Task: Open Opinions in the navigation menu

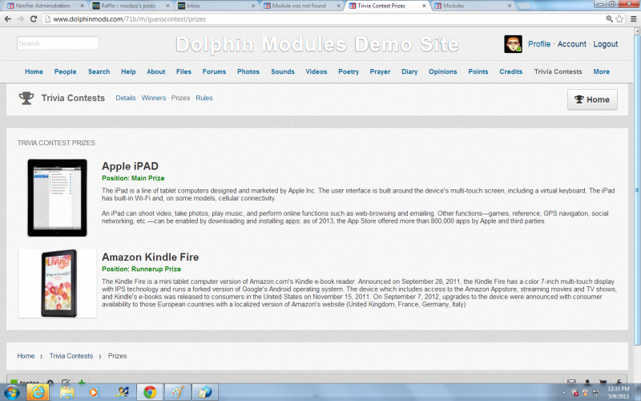Action: tap(443, 71)
